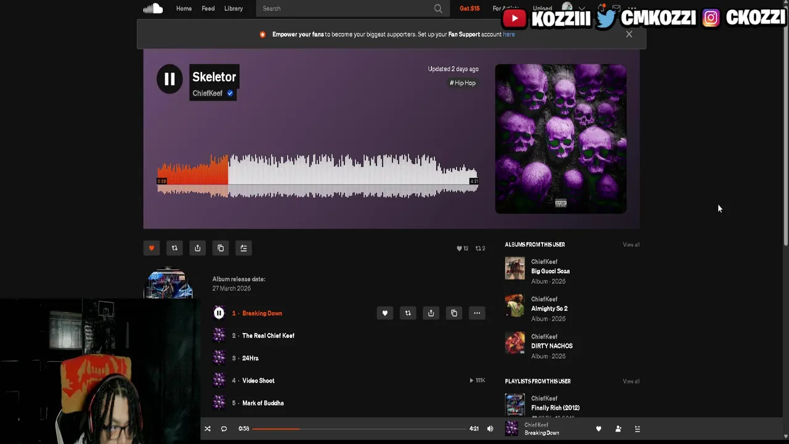Click the DIRTY NACHOS album thumbnail
789x444 pixels.
coord(515,343)
